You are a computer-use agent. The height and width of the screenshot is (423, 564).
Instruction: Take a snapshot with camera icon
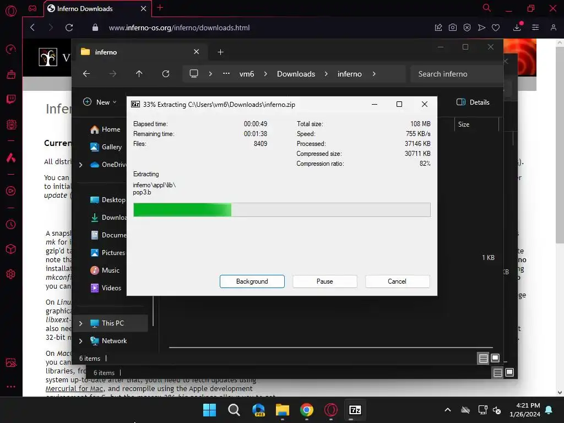(453, 28)
